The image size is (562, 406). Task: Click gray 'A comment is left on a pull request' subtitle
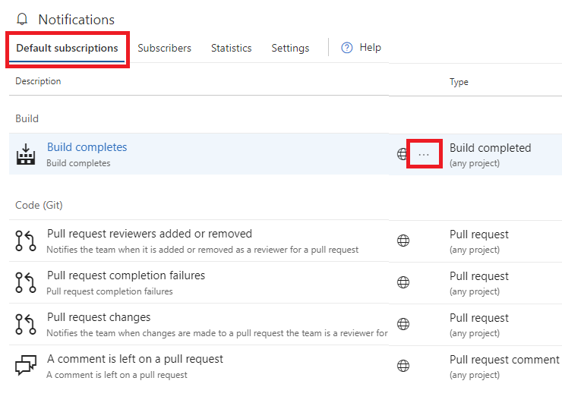(117, 375)
